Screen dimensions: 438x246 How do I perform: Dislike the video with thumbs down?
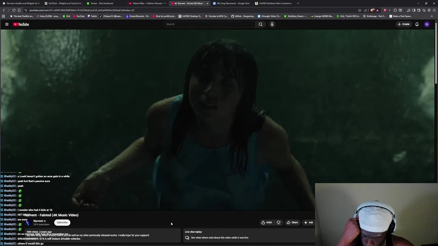coord(279,222)
